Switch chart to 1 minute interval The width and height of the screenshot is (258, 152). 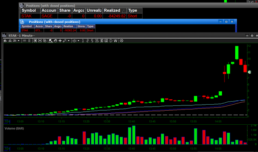click(x=83, y=41)
